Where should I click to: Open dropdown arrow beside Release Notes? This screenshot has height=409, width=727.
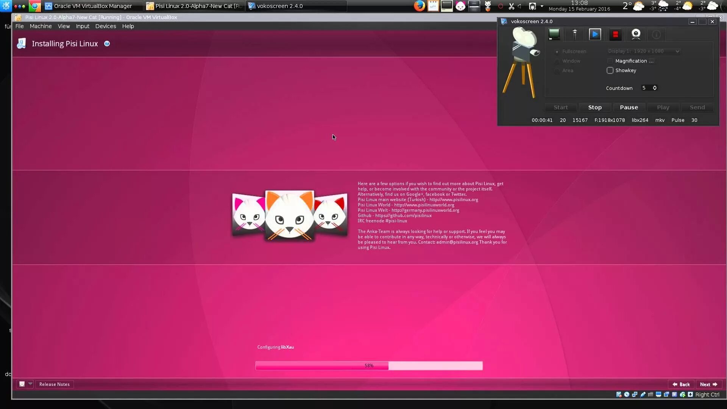tap(30, 384)
